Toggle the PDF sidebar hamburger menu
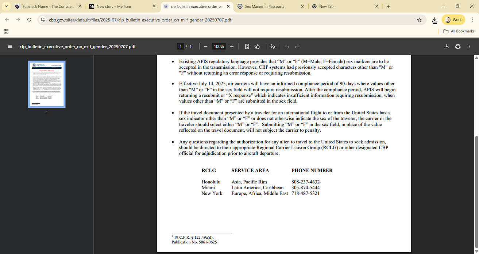The height and width of the screenshot is (254, 479). tap(10, 47)
